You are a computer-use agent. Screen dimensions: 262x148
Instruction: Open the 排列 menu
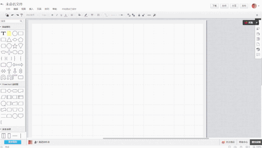coord(47,9)
